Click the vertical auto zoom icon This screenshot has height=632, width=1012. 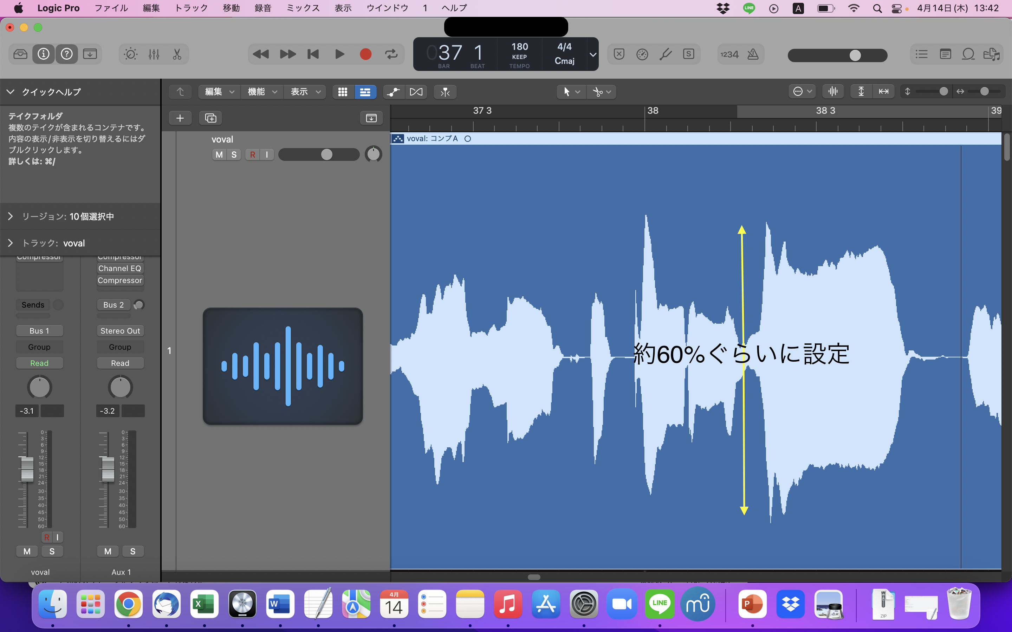861,92
